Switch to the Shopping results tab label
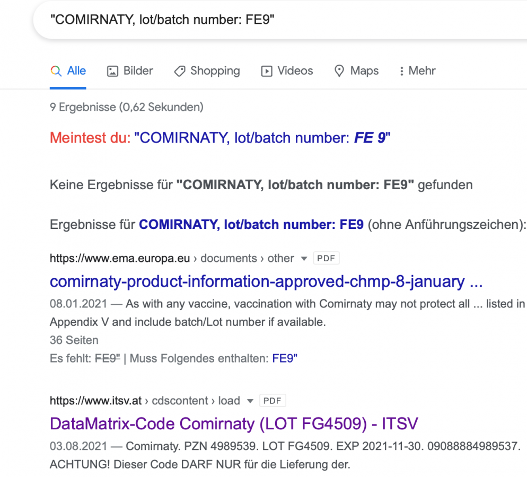This screenshot has height=477, width=527. coord(215,71)
